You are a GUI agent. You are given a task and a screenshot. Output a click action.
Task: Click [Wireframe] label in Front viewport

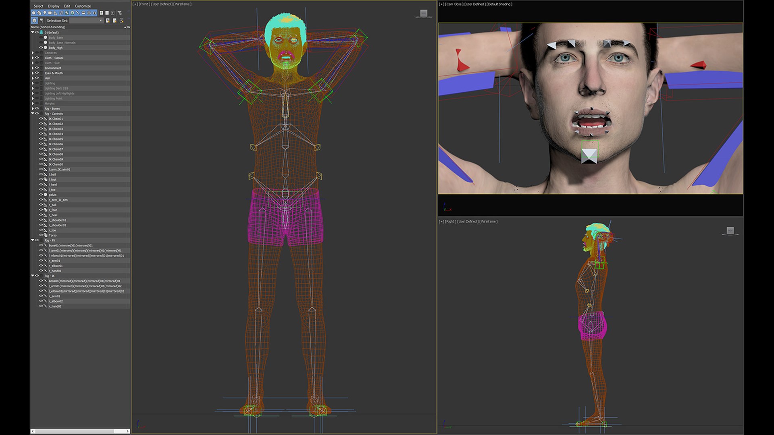[183, 4]
